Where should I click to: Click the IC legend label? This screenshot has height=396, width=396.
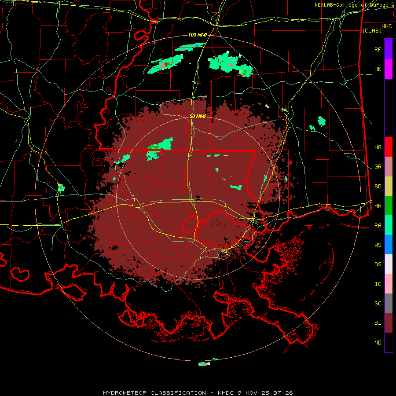(378, 284)
